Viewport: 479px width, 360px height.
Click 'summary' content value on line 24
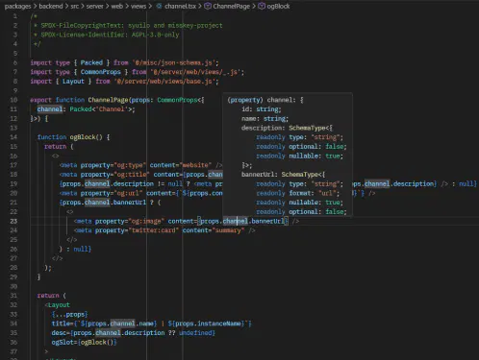click(228, 230)
